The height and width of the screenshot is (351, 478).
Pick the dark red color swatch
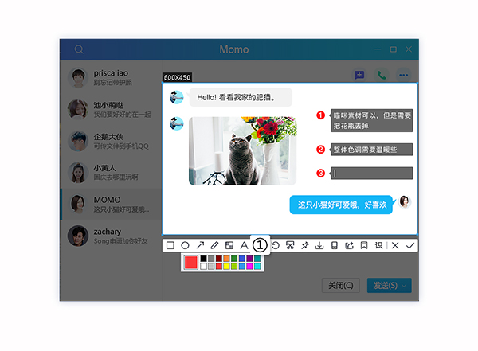[219, 259]
